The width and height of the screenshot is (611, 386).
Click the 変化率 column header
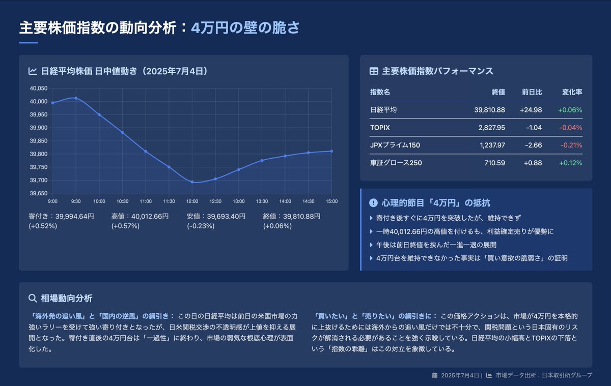(x=572, y=92)
